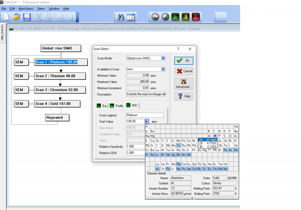Click the first gauge dial toolbar icon
This screenshot has width=301, height=210.
(155, 17)
